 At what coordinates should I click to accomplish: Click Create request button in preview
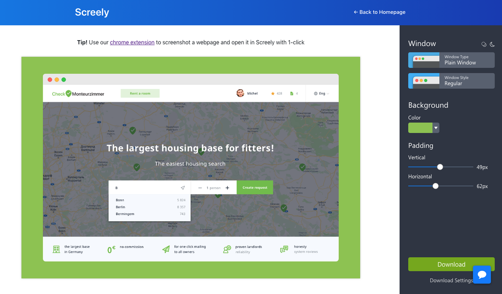point(255,187)
